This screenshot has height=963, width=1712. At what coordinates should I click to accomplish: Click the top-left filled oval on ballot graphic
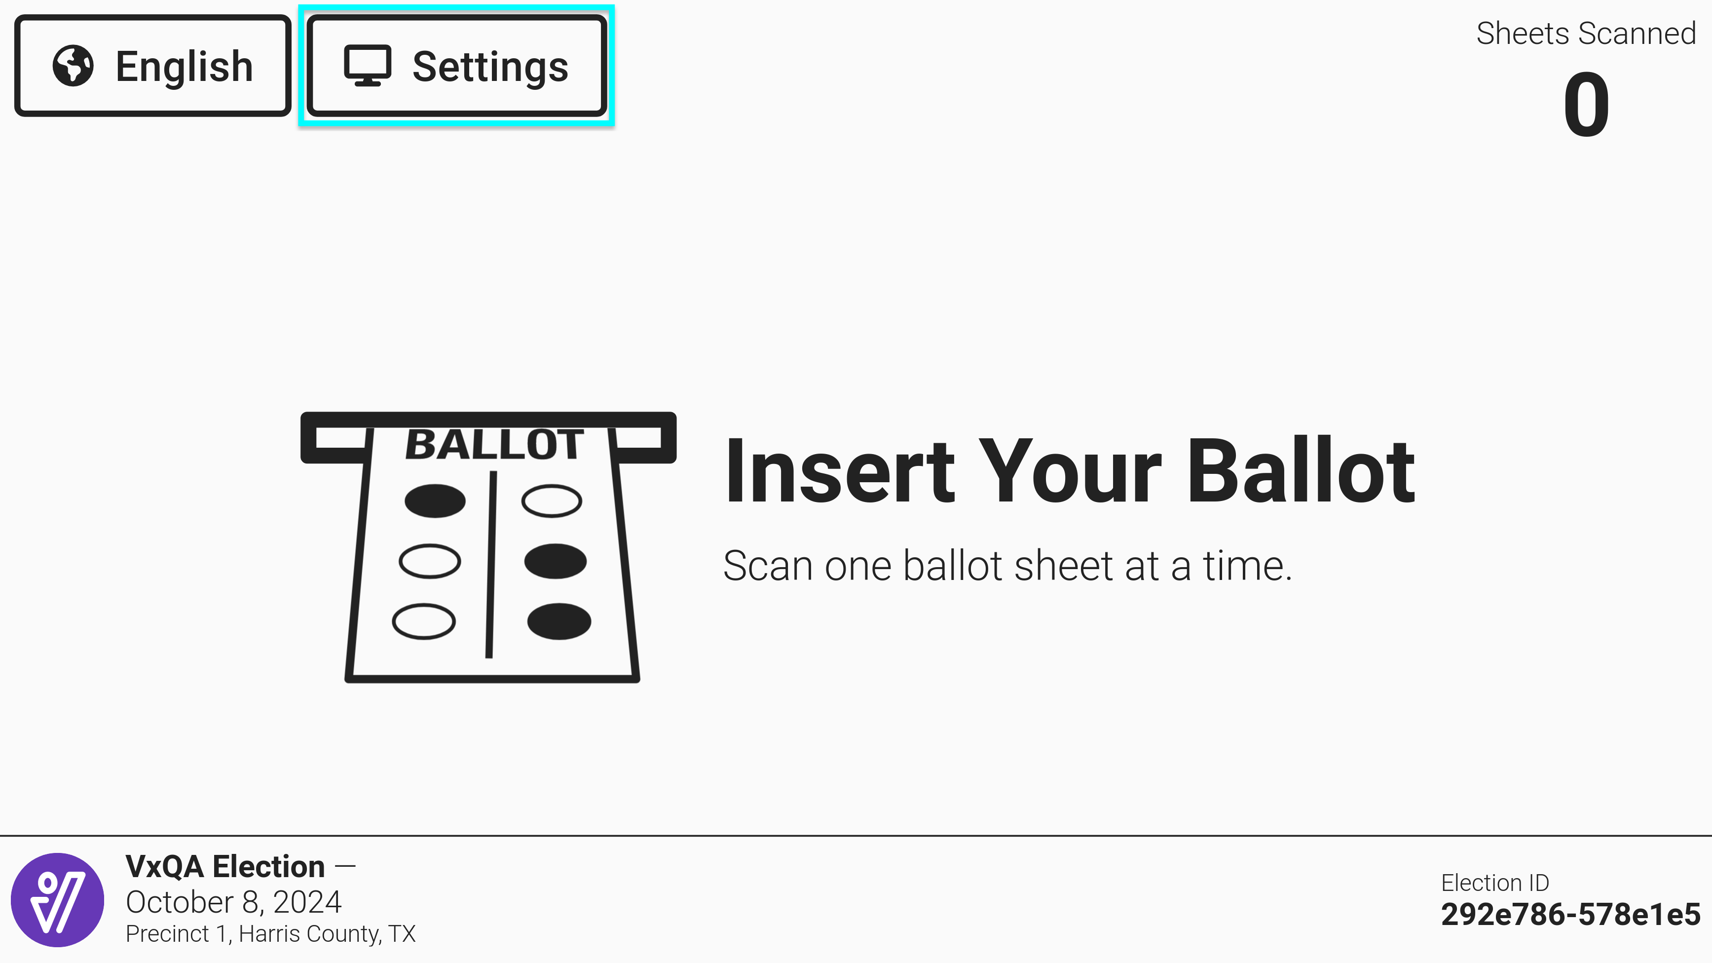tap(435, 501)
